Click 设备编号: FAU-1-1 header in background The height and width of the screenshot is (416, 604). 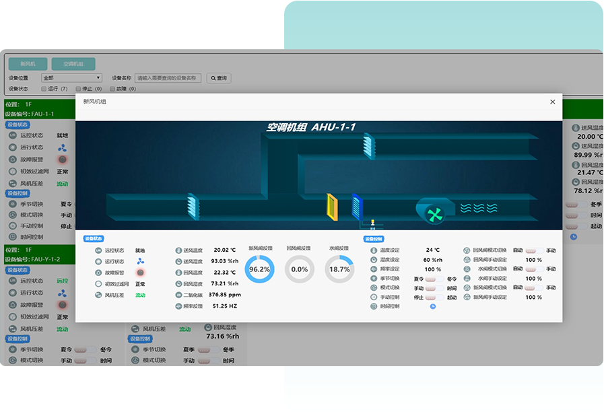click(29, 114)
